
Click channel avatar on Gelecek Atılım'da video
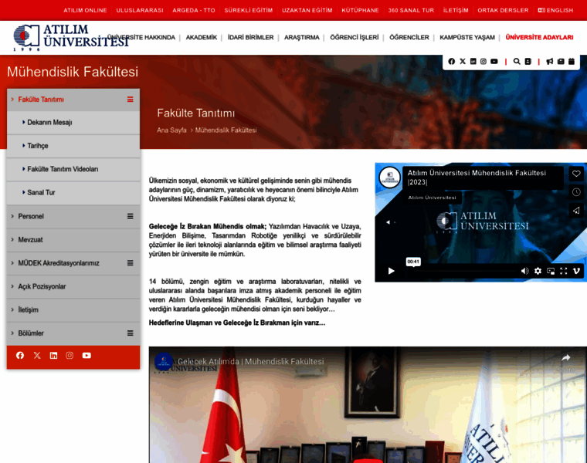164,361
